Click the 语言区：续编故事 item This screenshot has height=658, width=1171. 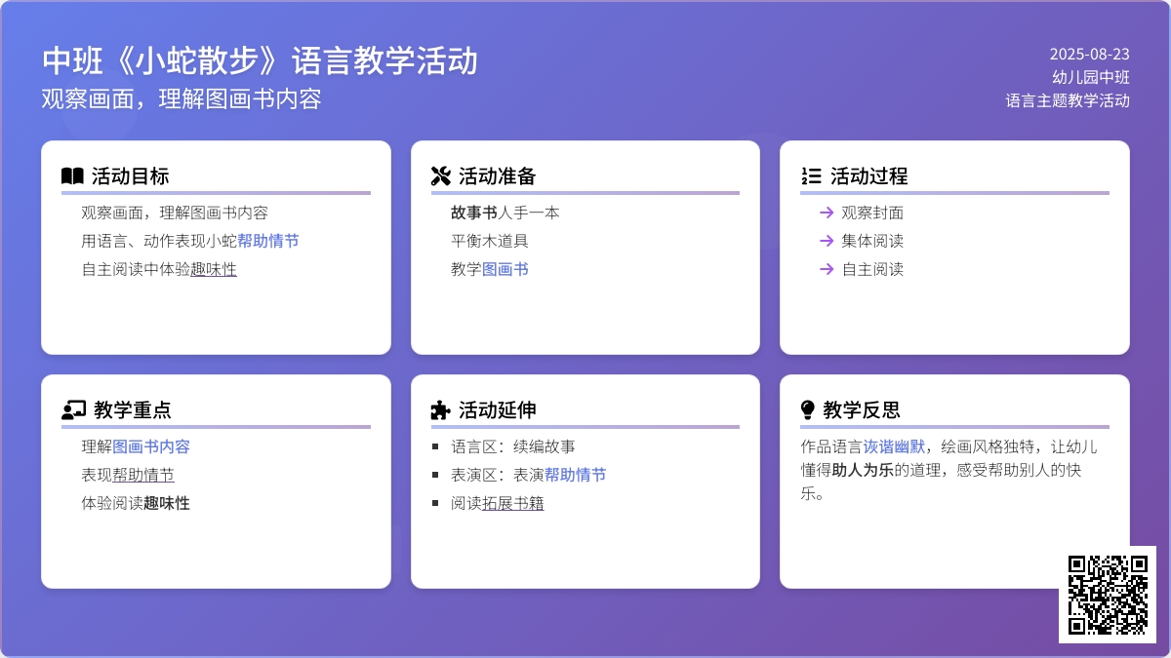pyautogui.click(x=513, y=446)
